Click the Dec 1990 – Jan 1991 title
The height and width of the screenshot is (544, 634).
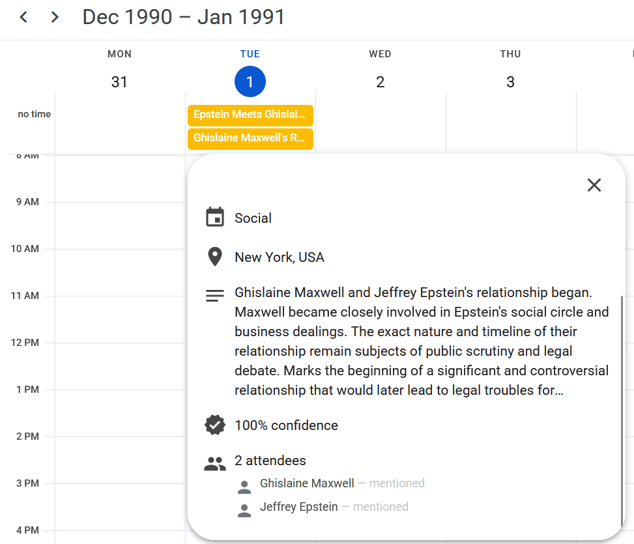pyautogui.click(x=184, y=18)
